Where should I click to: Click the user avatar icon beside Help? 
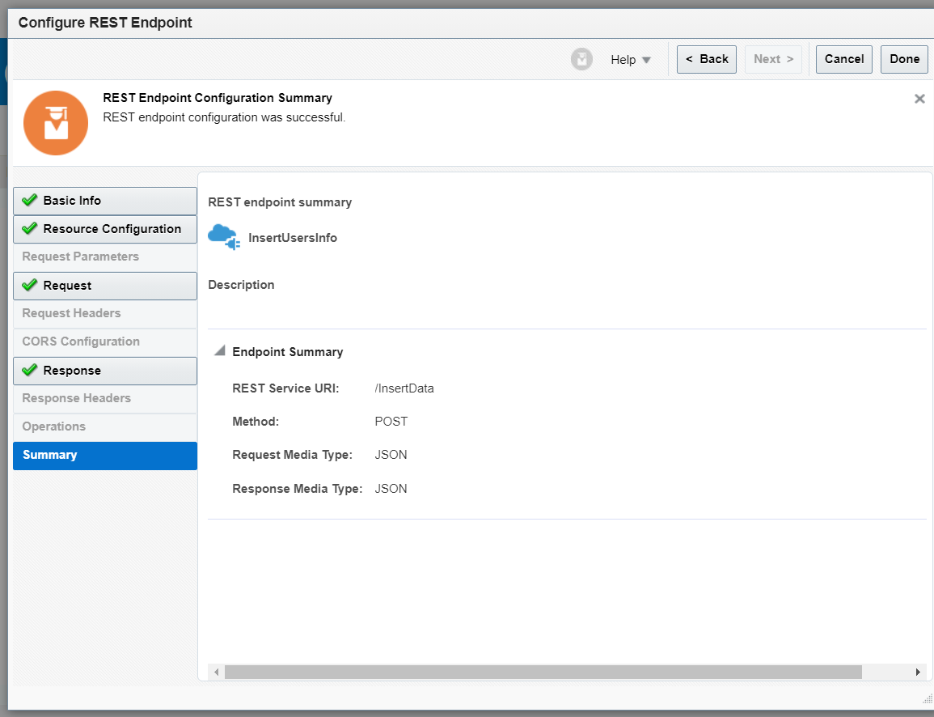[581, 59]
